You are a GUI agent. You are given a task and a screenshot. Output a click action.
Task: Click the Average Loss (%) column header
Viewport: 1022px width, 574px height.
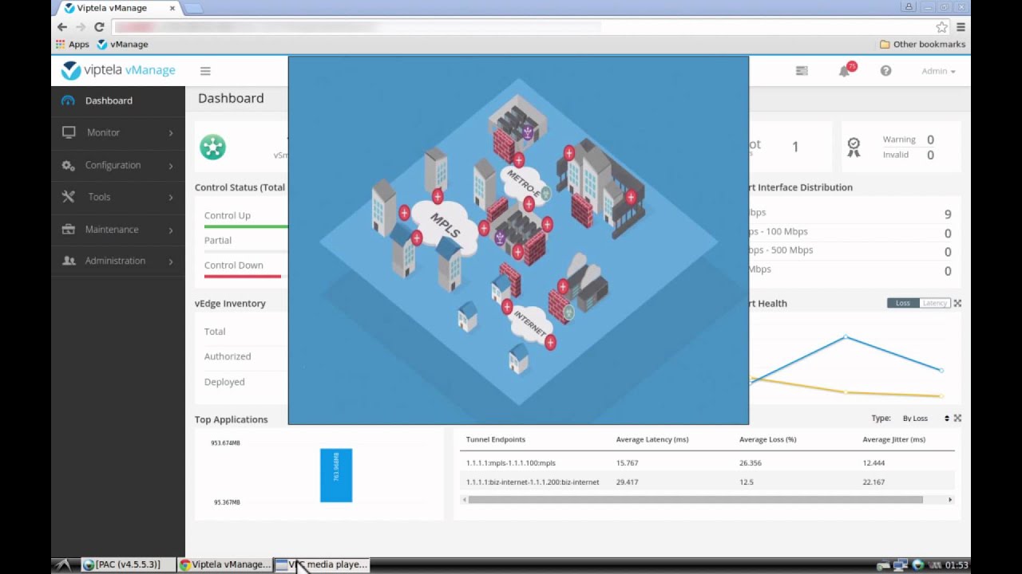point(768,439)
